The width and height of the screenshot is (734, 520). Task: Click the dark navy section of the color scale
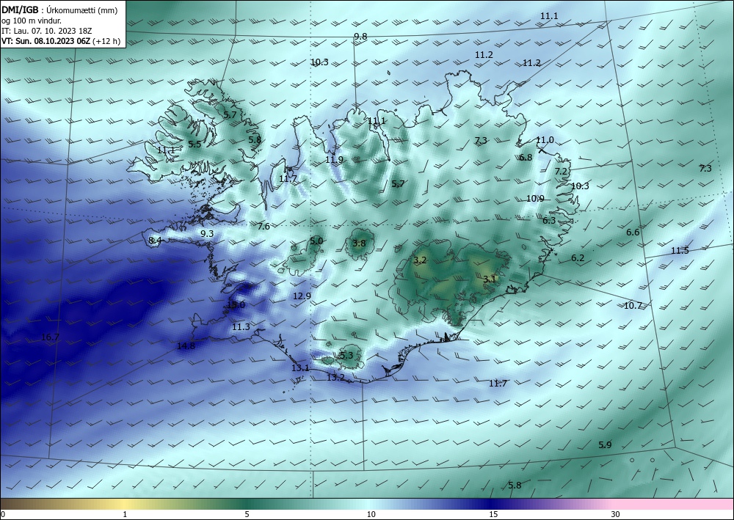pos(493,504)
